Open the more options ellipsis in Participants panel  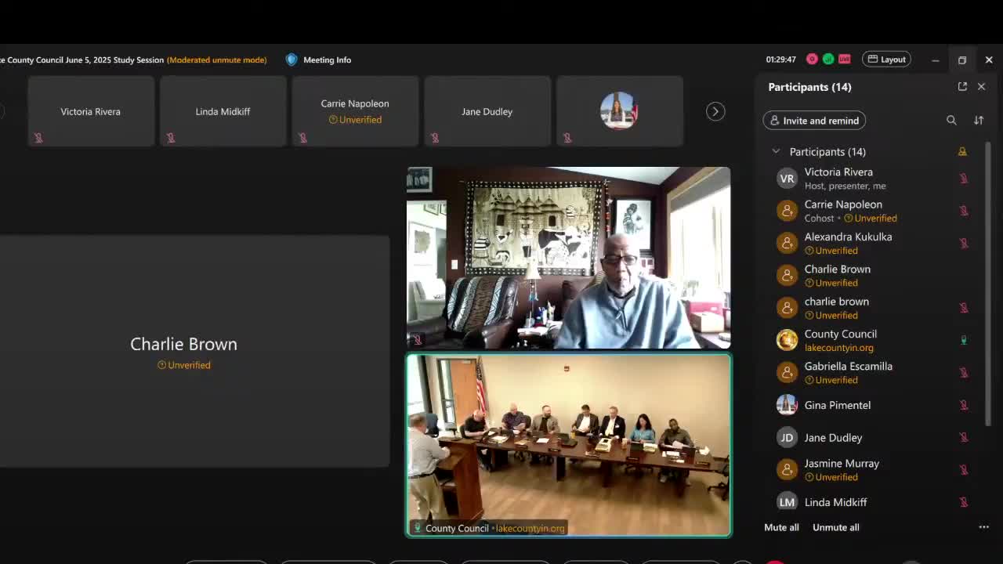[x=983, y=527]
